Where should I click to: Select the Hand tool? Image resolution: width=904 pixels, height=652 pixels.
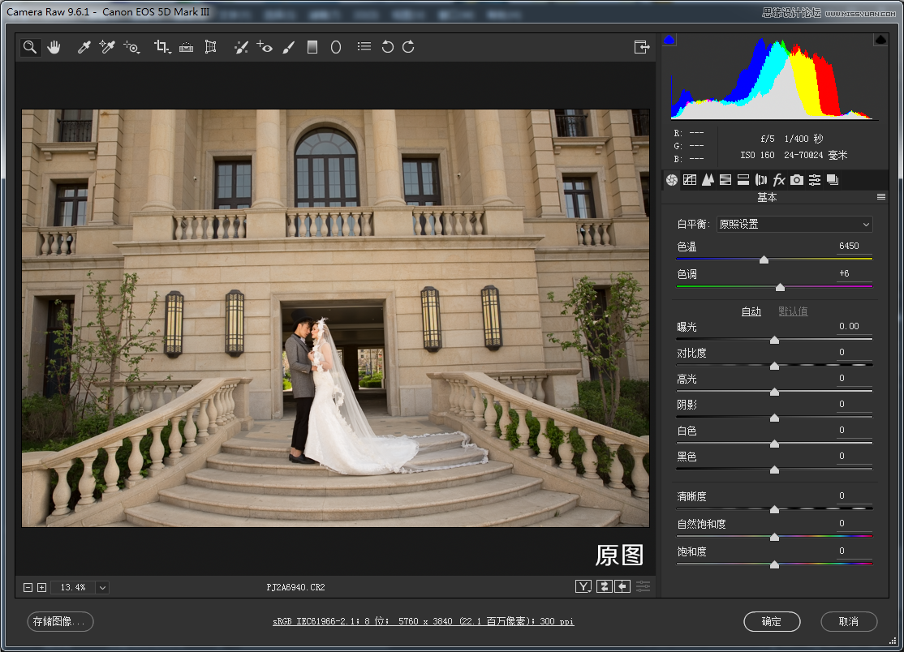(54, 47)
